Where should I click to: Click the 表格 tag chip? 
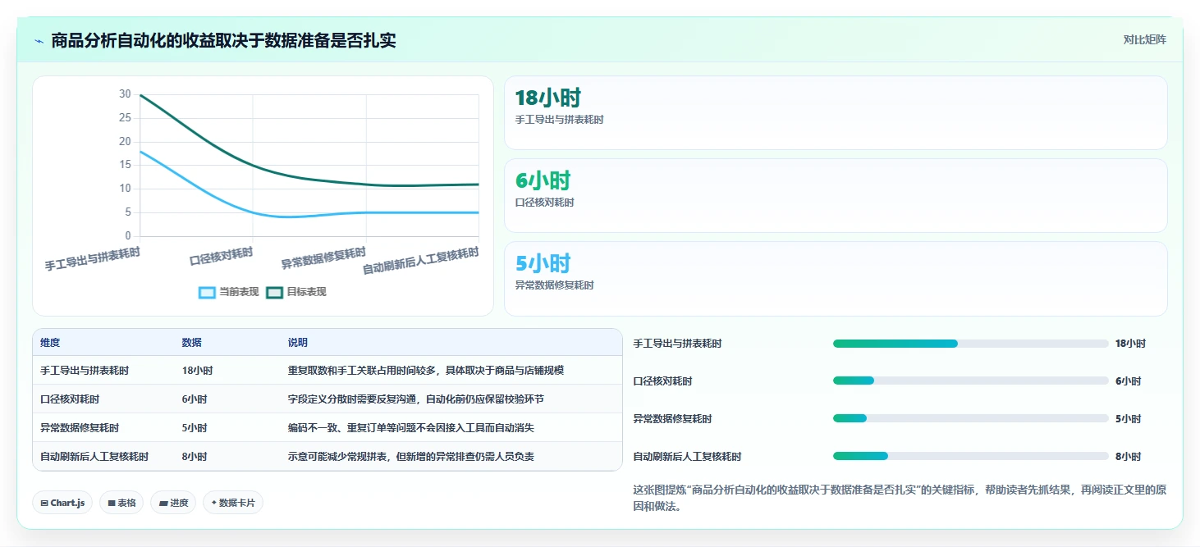(121, 503)
